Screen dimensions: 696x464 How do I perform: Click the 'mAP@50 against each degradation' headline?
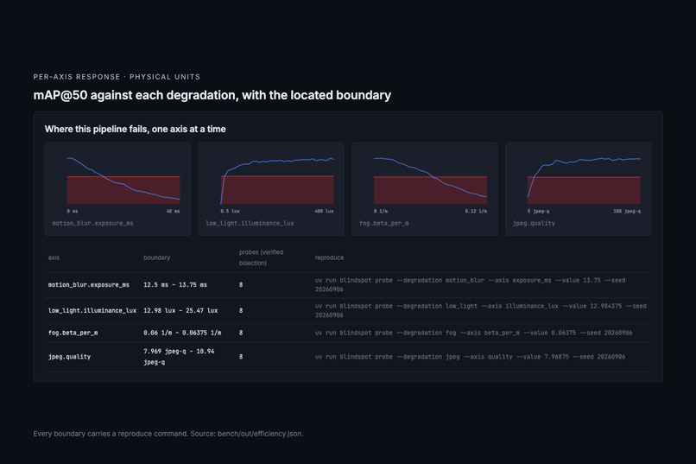212,95
